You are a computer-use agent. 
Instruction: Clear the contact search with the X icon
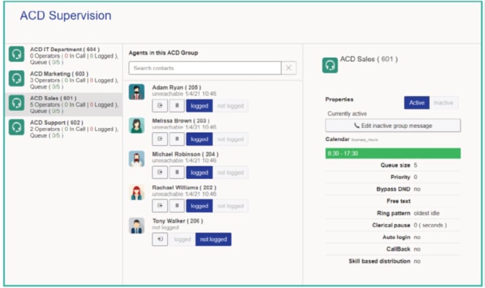click(x=289, y=68)
